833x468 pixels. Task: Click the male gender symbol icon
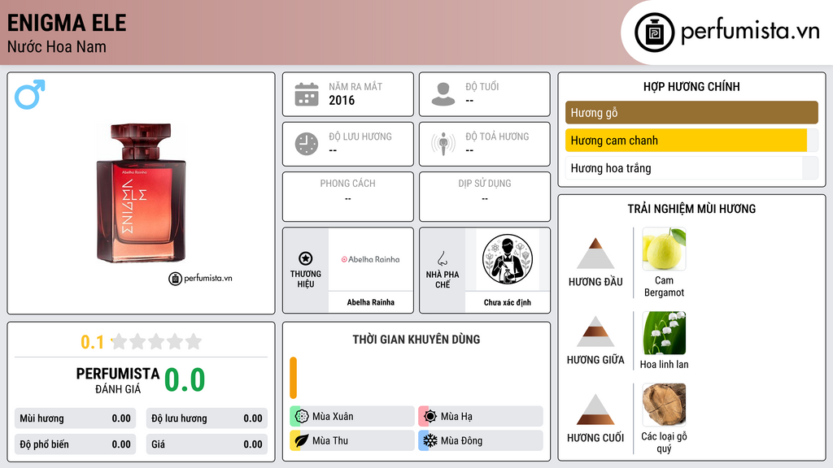(x=30, y=94)
